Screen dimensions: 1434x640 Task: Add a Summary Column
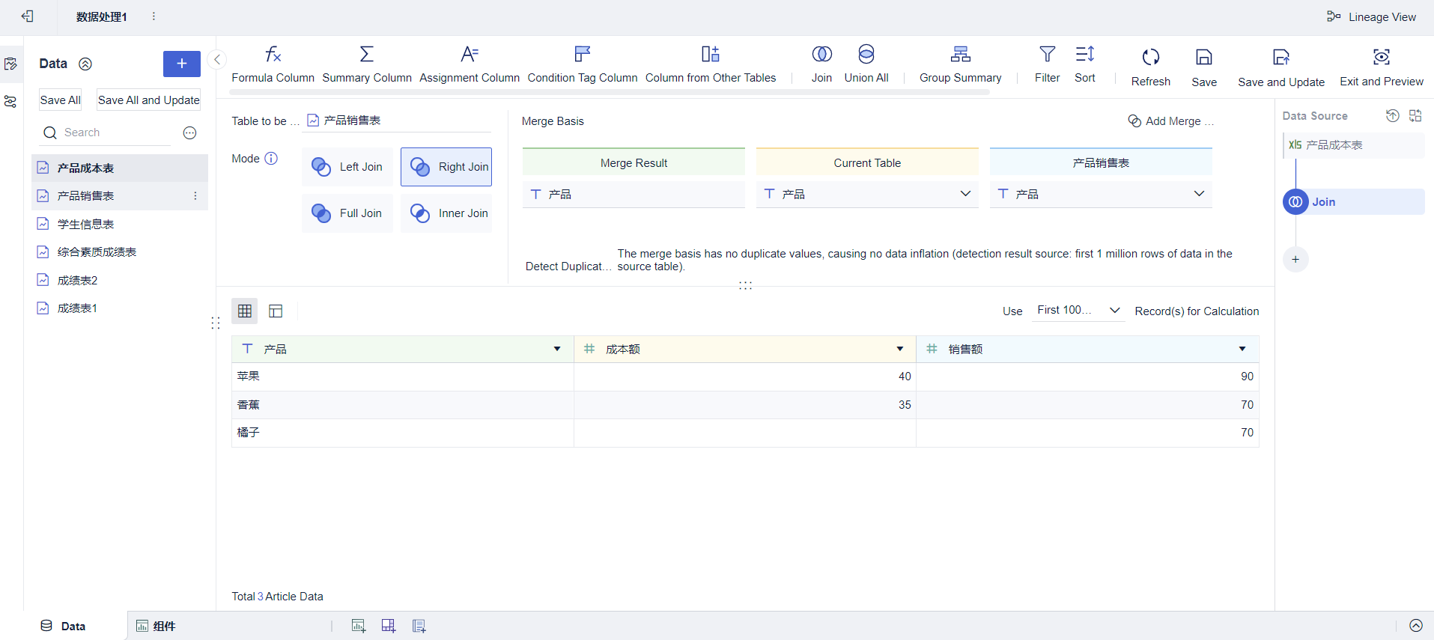366,64
